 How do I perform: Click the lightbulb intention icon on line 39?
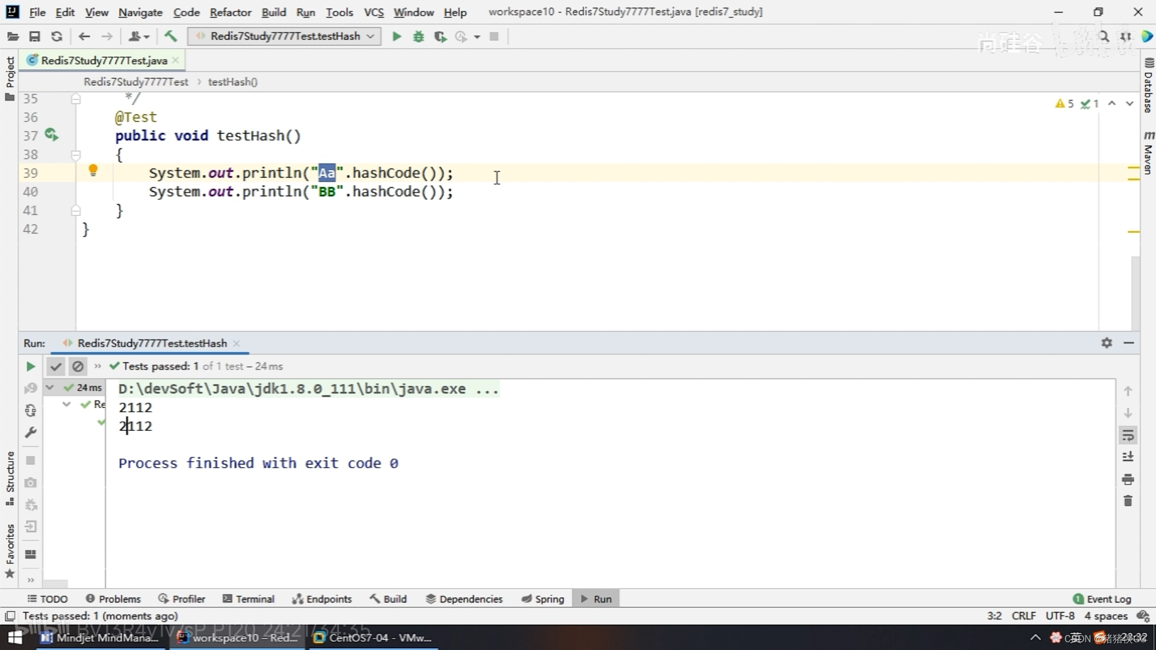(93, 171)
